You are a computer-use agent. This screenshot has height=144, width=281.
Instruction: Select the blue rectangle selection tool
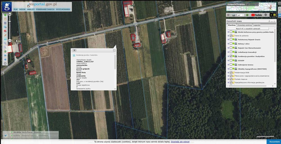[x=5, y=27]
